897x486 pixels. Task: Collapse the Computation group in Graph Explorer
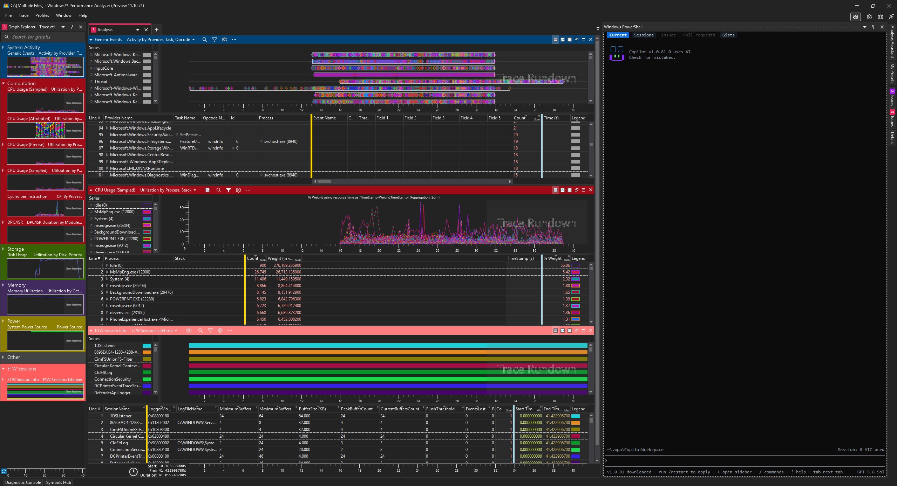coord(3,83)
